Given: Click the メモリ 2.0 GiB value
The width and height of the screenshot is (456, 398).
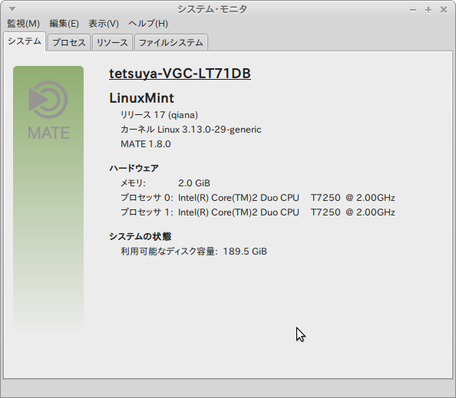Looking at the screenshot, I should click(x=194, y=183).
